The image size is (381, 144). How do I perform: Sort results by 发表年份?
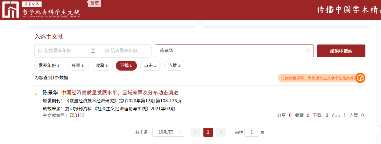(49, 65)
